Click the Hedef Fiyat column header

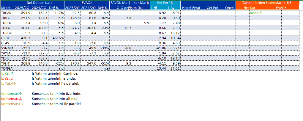click(191, 7)
